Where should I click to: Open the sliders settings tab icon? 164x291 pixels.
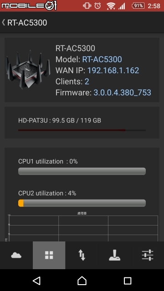(148, 255)
